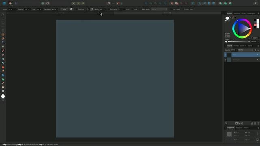Select the green triangle Sharpen tool
This screenshot has height=146, width=260.
click(x=3, y=79)
